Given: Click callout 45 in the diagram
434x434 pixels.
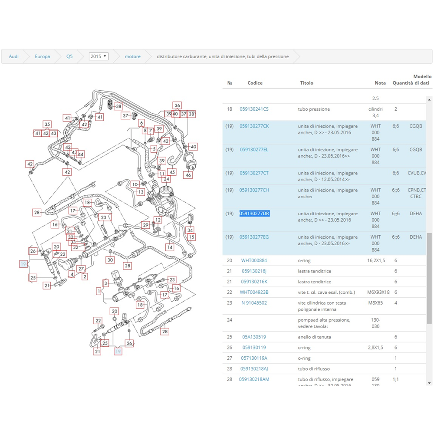Looking at the screenshot, I should coord(172,172).
